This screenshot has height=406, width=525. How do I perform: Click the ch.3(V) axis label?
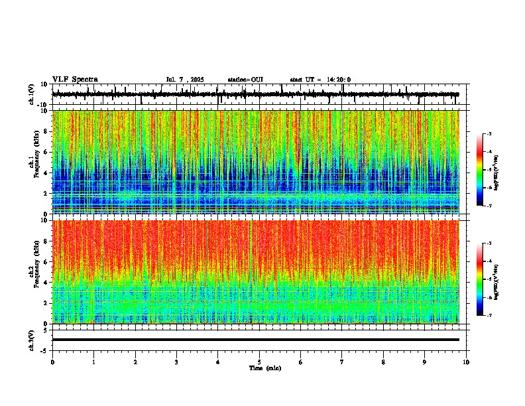point(32,340)
